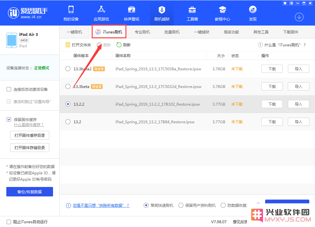Screen dimensions: 315x227
Task: Switch to iTunes刷机 tab
Action: point(109,32)
